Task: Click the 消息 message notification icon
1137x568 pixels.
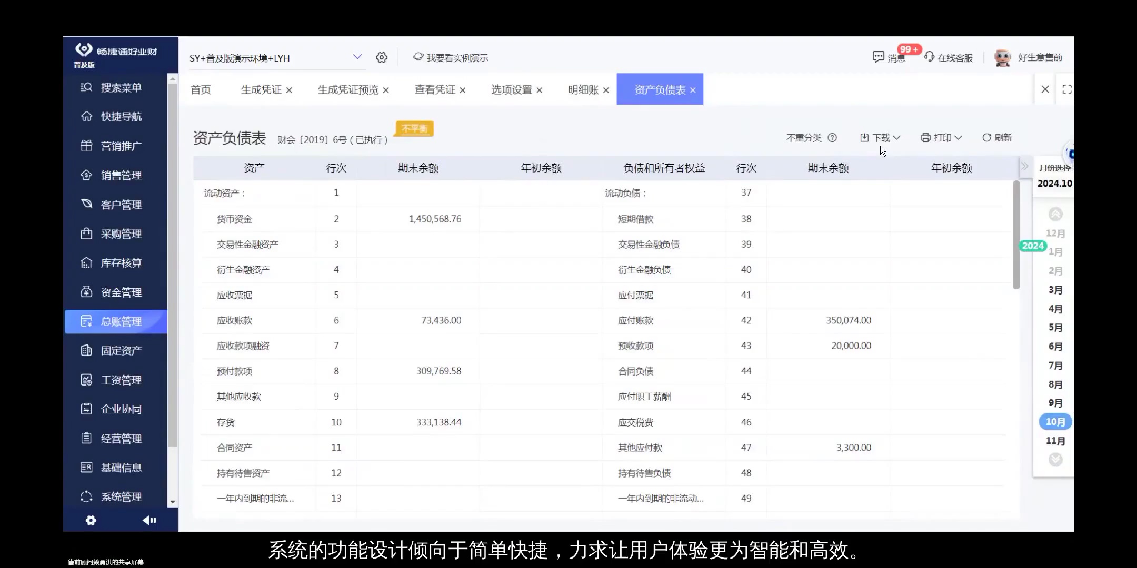Action: (878, 57)
